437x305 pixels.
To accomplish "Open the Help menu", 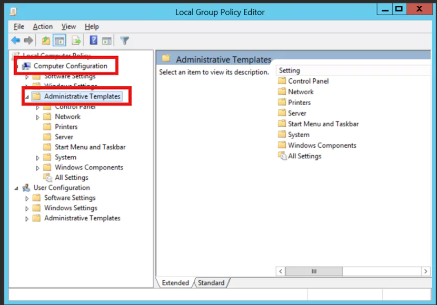I will 92,27.
